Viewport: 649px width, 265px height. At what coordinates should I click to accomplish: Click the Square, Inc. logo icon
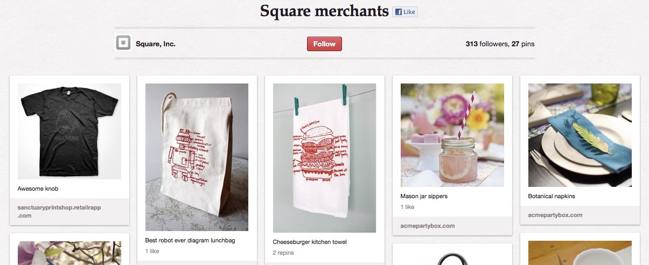tap(123, 43)
